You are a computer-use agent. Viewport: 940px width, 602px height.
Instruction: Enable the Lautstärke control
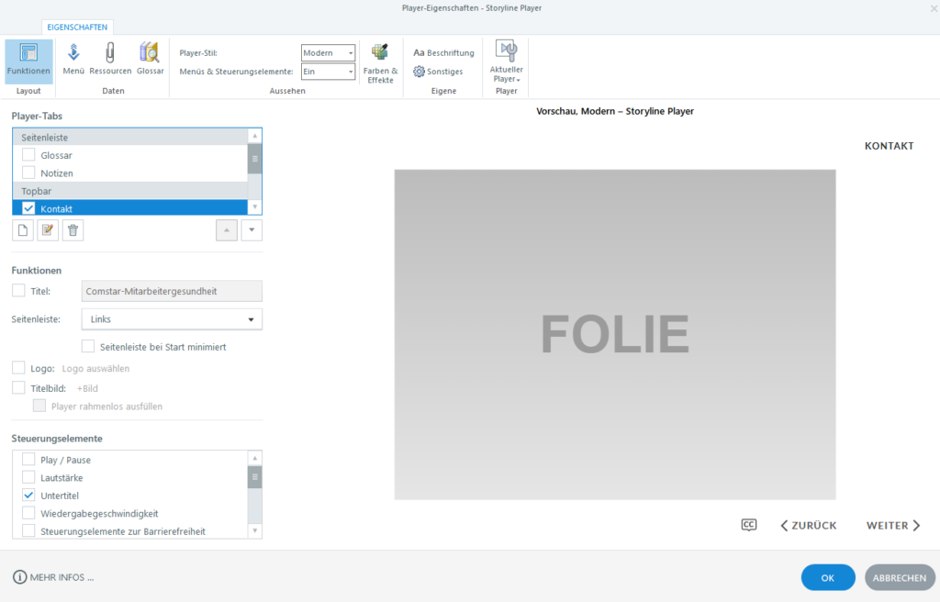[28, 477]
